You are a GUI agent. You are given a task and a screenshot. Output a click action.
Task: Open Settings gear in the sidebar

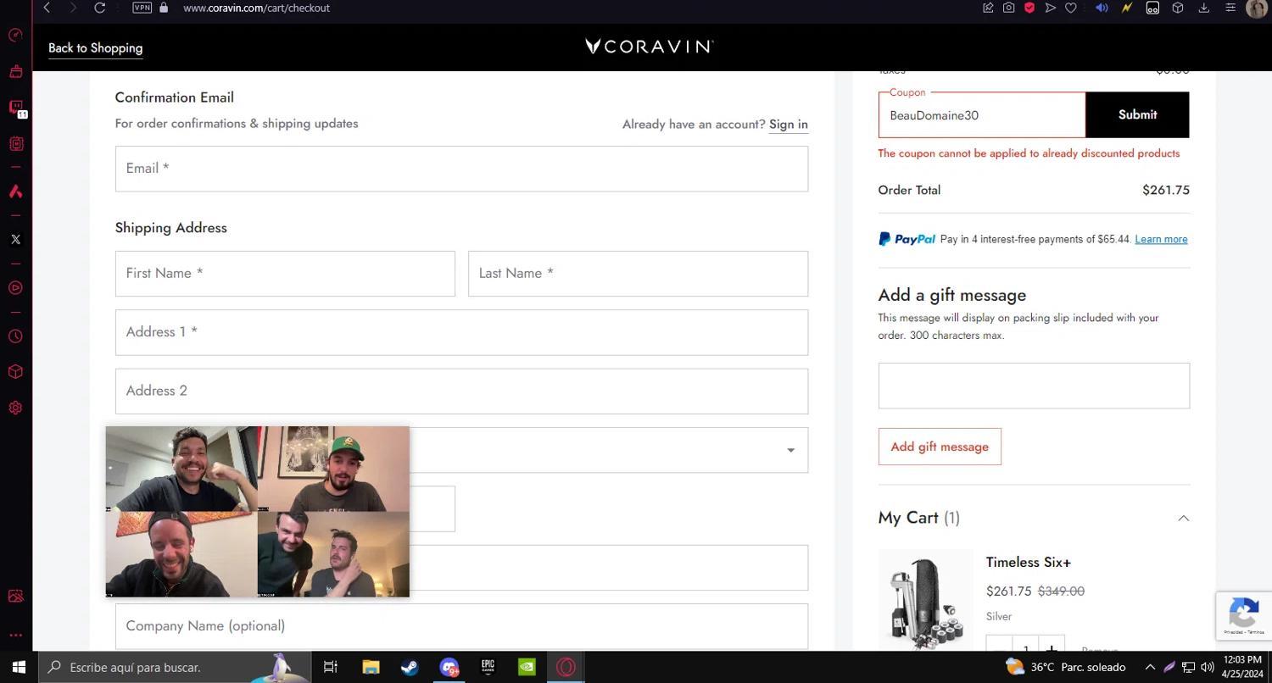tap(15, 408)
